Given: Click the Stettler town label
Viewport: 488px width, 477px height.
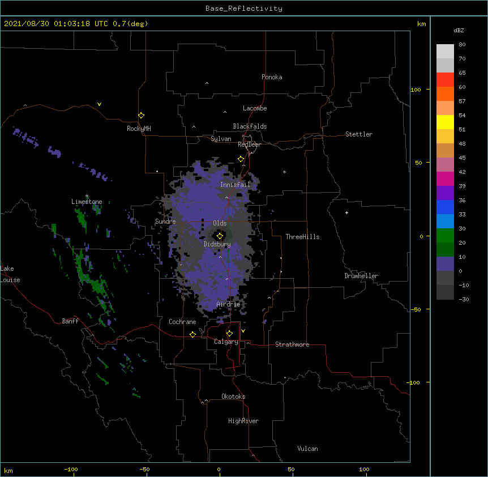Looking at the screenshot, I should [x=359, y=134].
